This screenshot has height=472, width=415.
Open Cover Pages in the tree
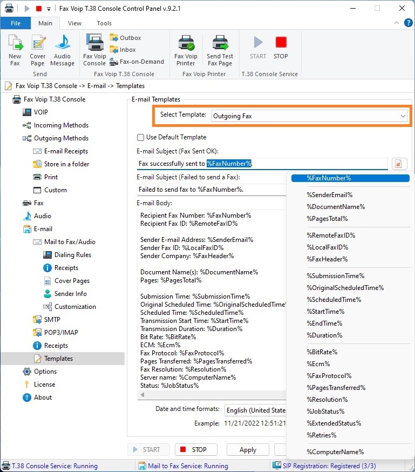pyautogui.click(x=66, y=280)
